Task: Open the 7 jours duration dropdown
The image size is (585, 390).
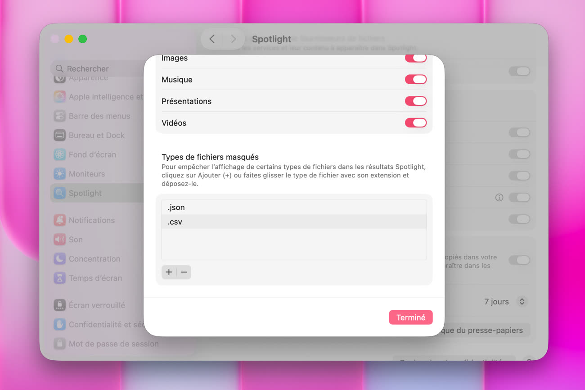Action: [x=522, y=302]
